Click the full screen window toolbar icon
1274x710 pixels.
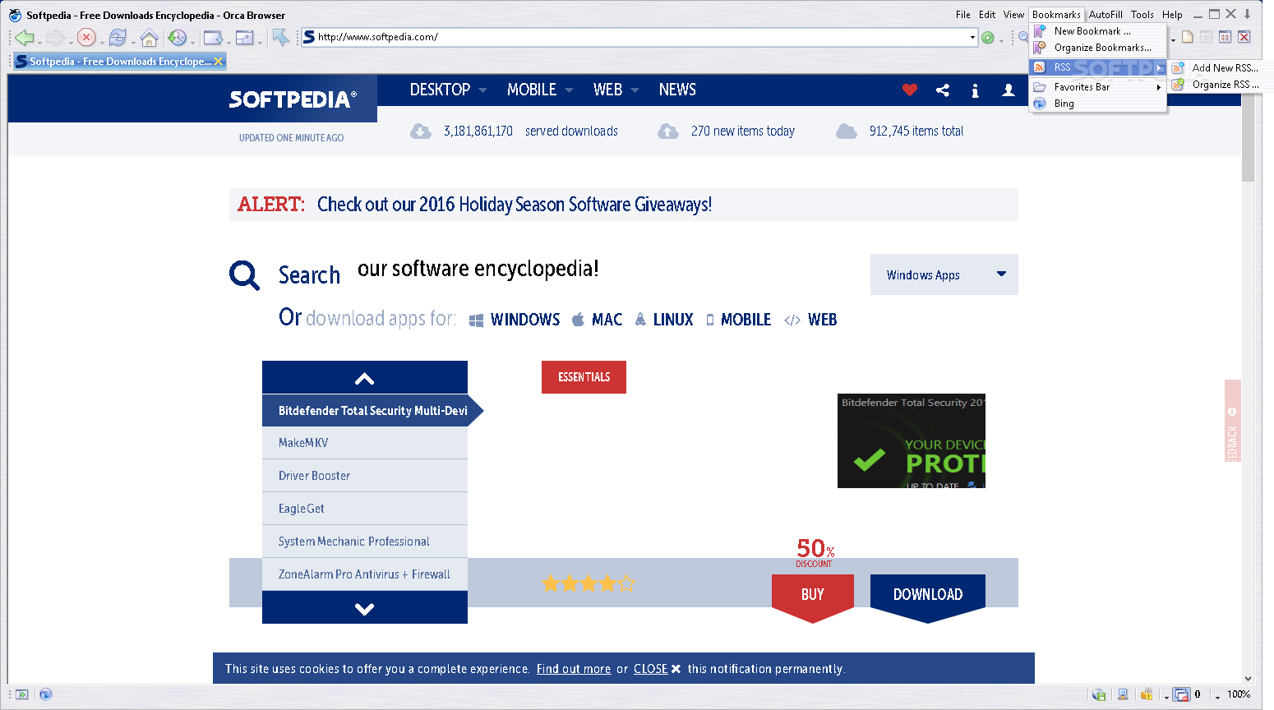[x=244, y=37]
